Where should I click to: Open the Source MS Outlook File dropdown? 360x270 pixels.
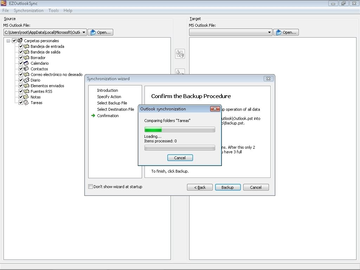pos(84,32)
